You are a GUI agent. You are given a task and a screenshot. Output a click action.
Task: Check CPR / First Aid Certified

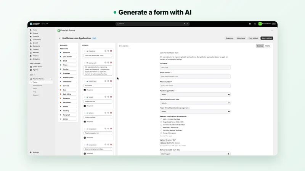click(x=161, y=119)
